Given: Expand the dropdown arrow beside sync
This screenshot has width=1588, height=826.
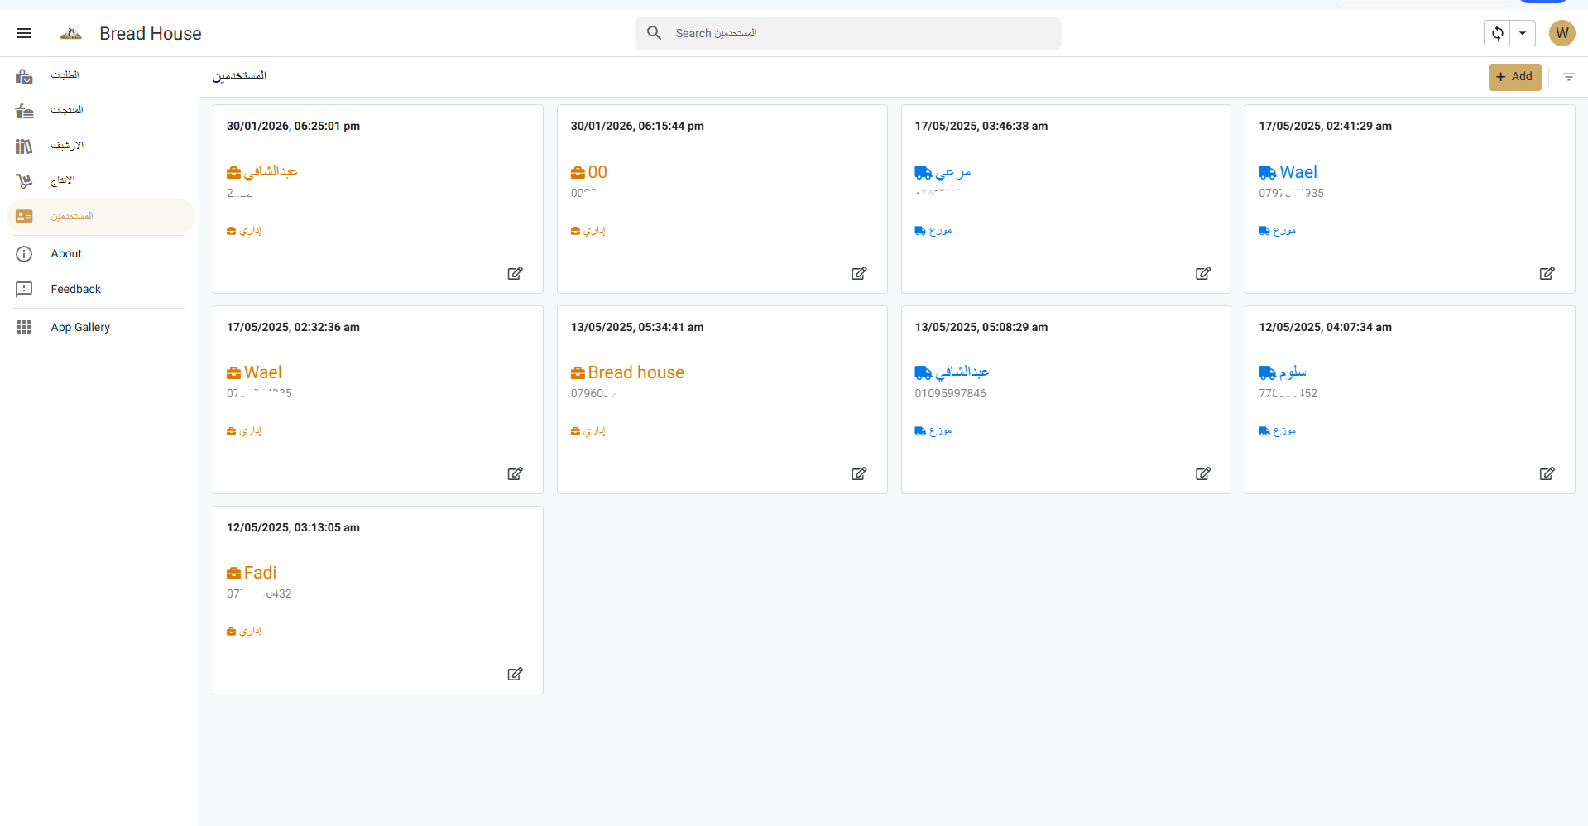Looking at the screenshot, I should [x=1523, y=33].
